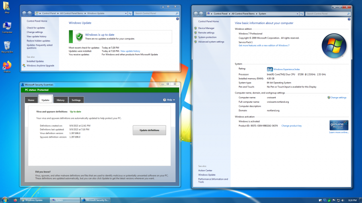Open the Device Manager link
Viewport: 362px width, 203px height.
(x=206, y=28)
